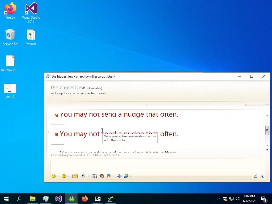Click the Messenger window title bar icon
272x204 pixels.
[48, 76]
